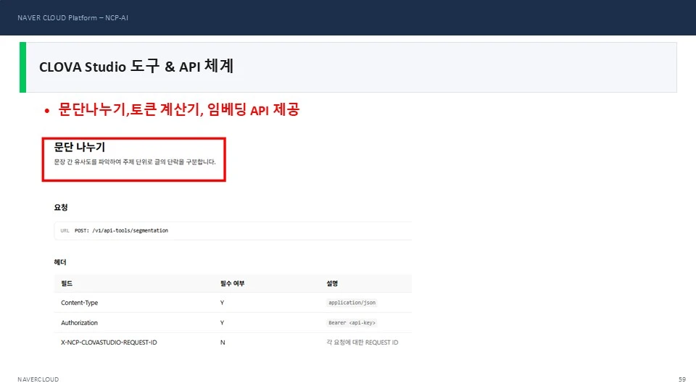Click the 'Y' value in Authorization row
696x391 pixels.
[x=222, y=323]
